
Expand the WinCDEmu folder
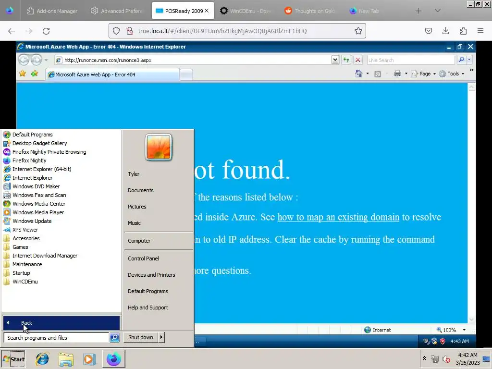tap(25, 282)
